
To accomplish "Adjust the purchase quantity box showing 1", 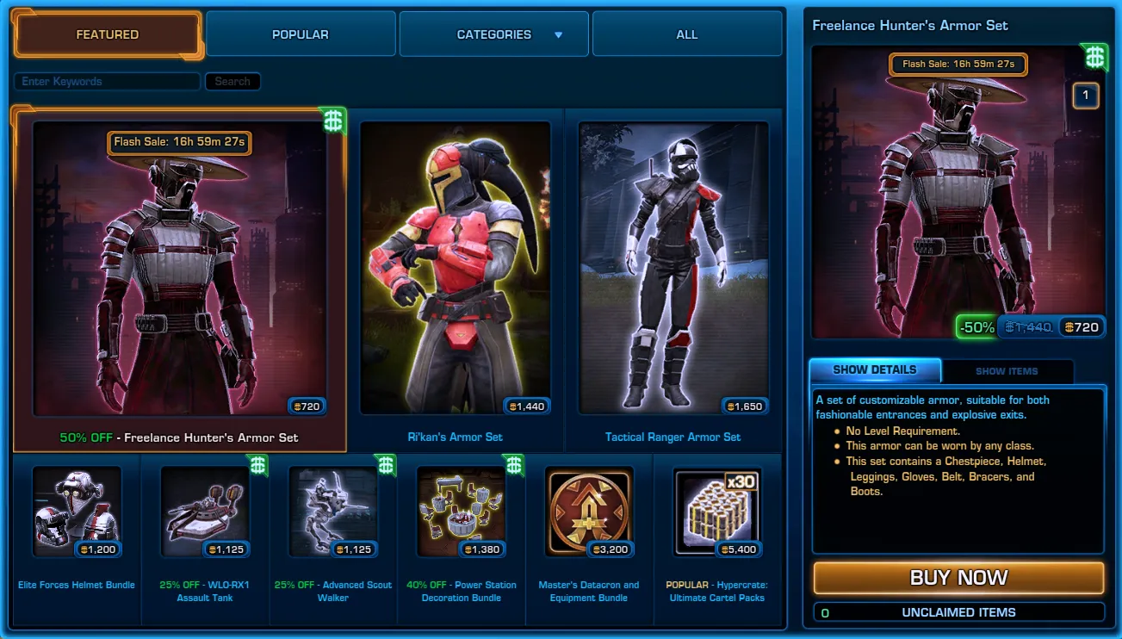I will 1086,96.
